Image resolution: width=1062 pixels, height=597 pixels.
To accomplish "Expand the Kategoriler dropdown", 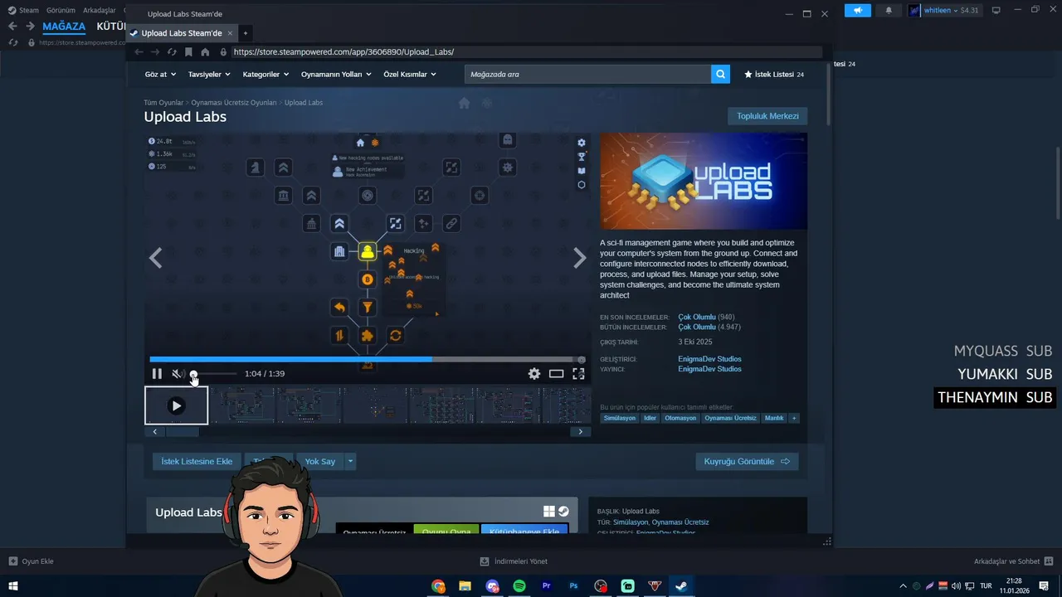I will click(265, 74).
